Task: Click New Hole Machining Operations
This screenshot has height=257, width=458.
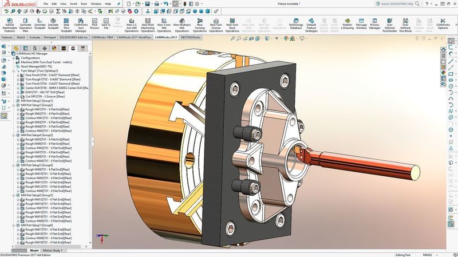Action: [x=148, y=25]
